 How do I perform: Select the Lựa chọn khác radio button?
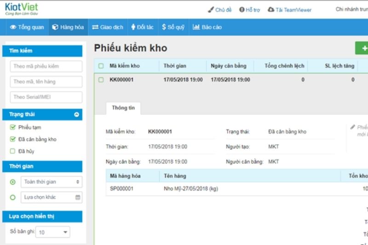[13, 197]
